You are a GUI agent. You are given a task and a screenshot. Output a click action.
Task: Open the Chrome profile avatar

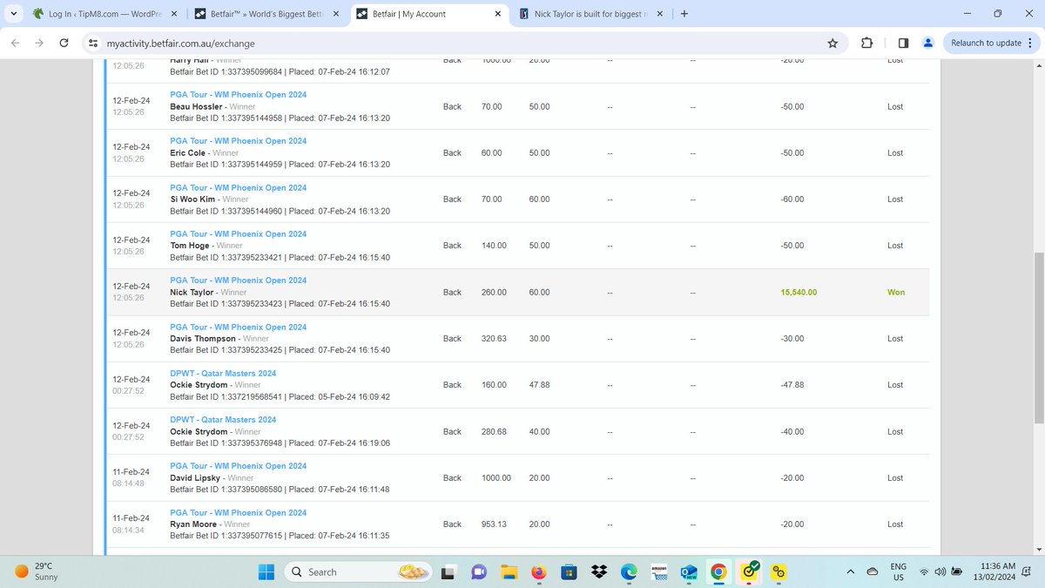click(x=927, y=43)
